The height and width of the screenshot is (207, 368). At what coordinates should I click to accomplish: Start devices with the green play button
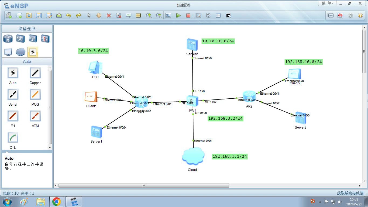point(178,15)
